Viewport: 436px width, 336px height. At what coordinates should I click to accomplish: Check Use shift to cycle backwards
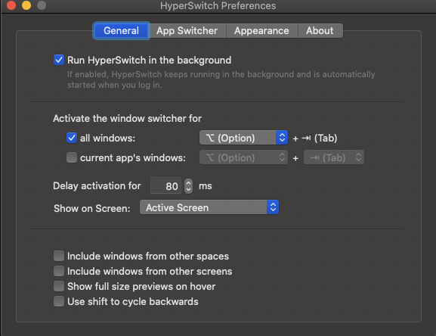click(59, 301)
